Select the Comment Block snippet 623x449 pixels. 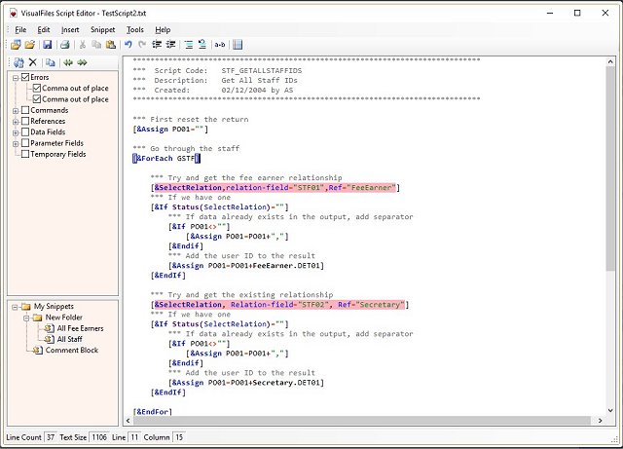click(x=71, y=350)
